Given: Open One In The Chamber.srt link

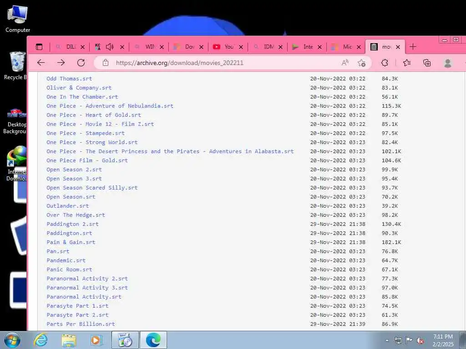Looking at the screenshot, I should 82,97.
